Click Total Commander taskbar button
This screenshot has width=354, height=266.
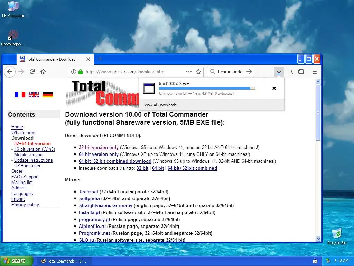coord(64,261)
